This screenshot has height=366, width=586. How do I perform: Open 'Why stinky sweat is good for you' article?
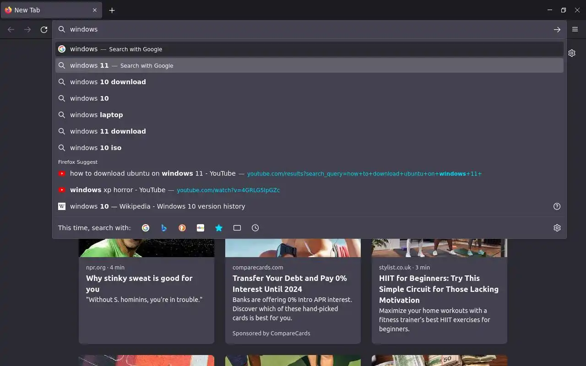click(146, 291)
